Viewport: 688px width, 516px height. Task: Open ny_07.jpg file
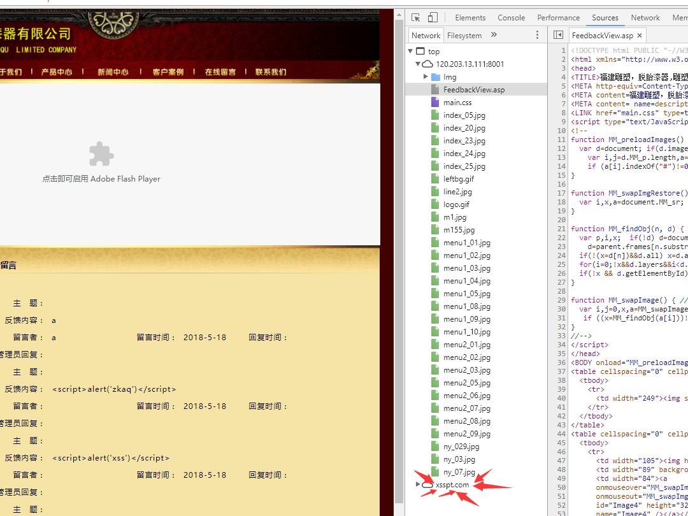pos(459,471)
